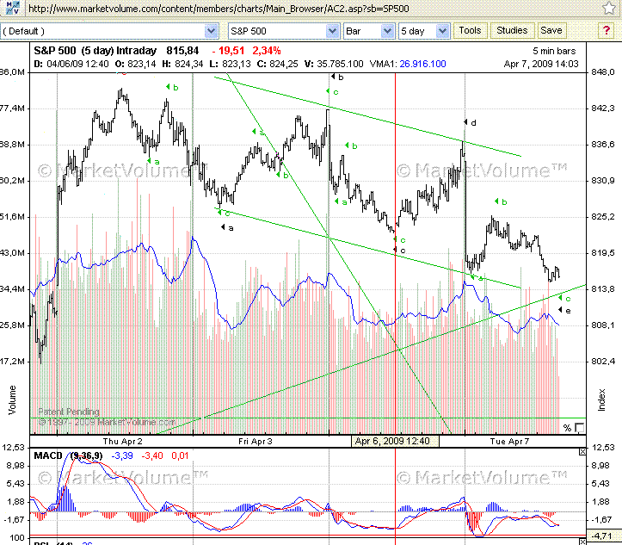Click the red '- 19,51' change value
Screen dimensions: 622x545
[228, 51]
